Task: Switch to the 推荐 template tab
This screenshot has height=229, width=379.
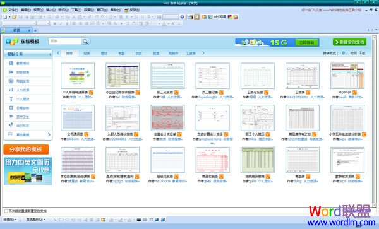Action: click(69, 54)
